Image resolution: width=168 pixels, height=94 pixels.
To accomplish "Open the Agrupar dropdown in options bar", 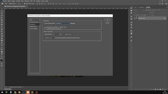I will coord(20,4).
